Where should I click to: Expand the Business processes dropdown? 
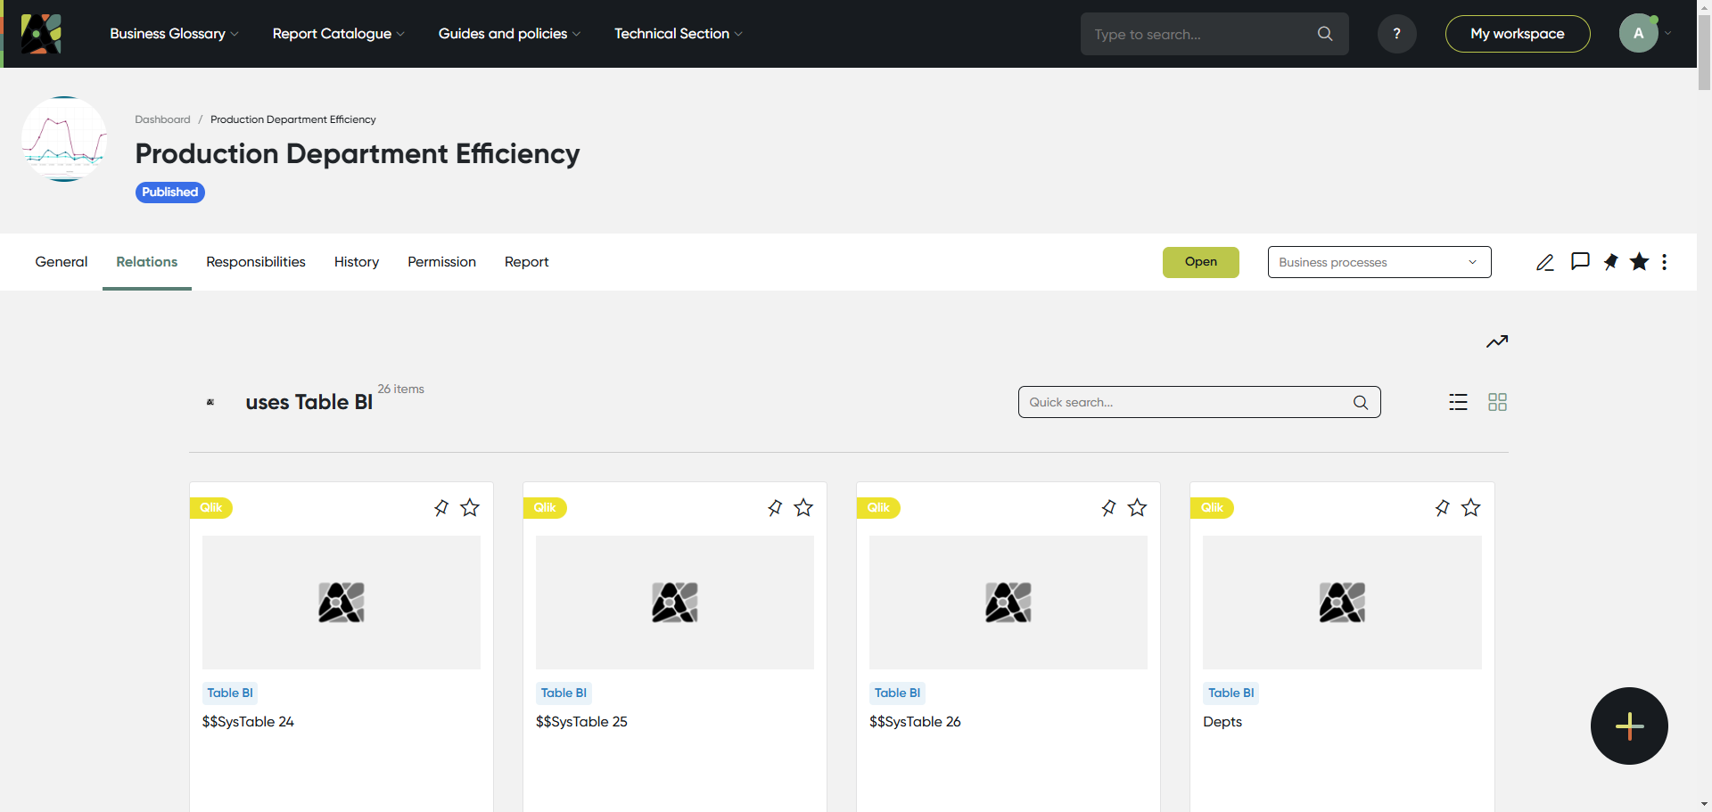(1379, 262)
